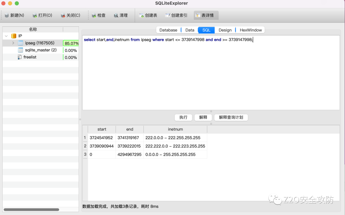Click the inetnum column header

point(175,129)
